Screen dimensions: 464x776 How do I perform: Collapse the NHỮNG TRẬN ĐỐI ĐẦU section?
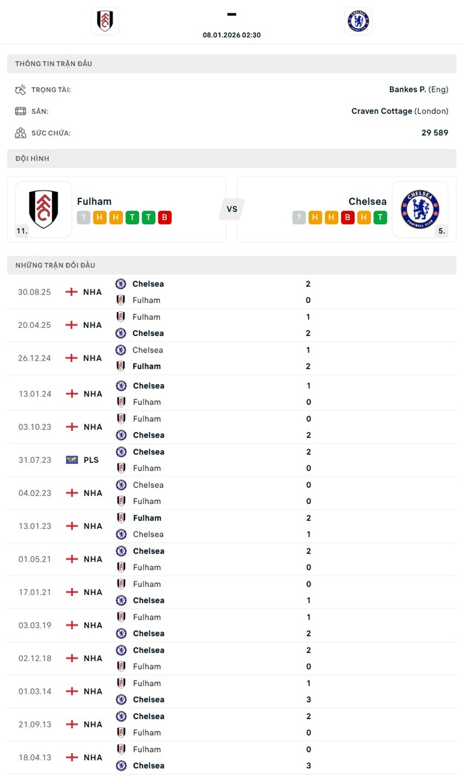tap(231, 265)
